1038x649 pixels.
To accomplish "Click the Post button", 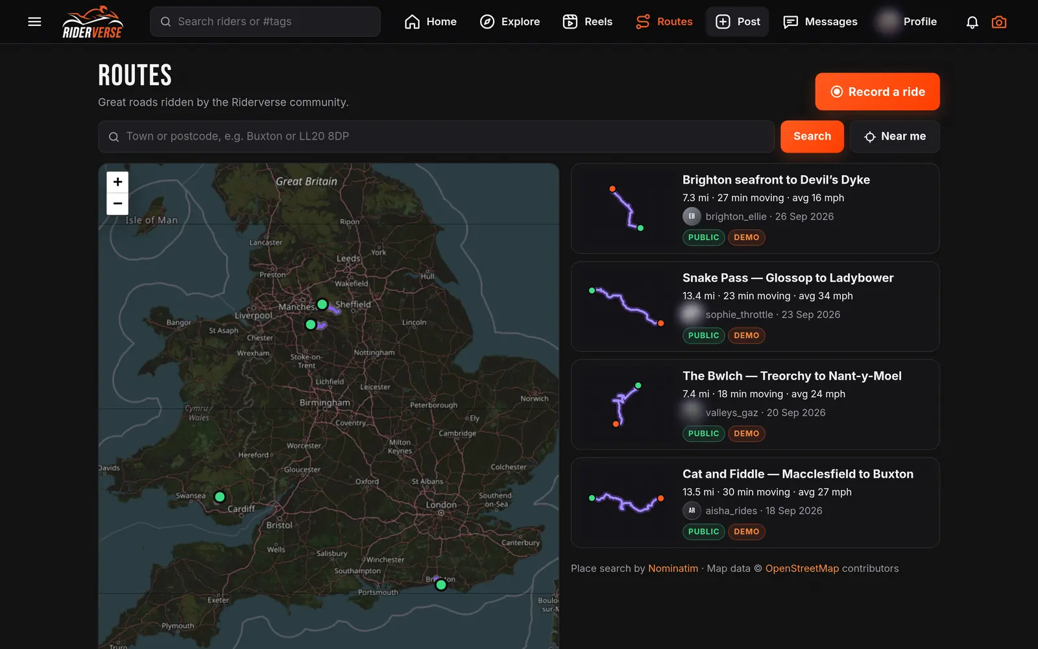I will coord(738,22).
